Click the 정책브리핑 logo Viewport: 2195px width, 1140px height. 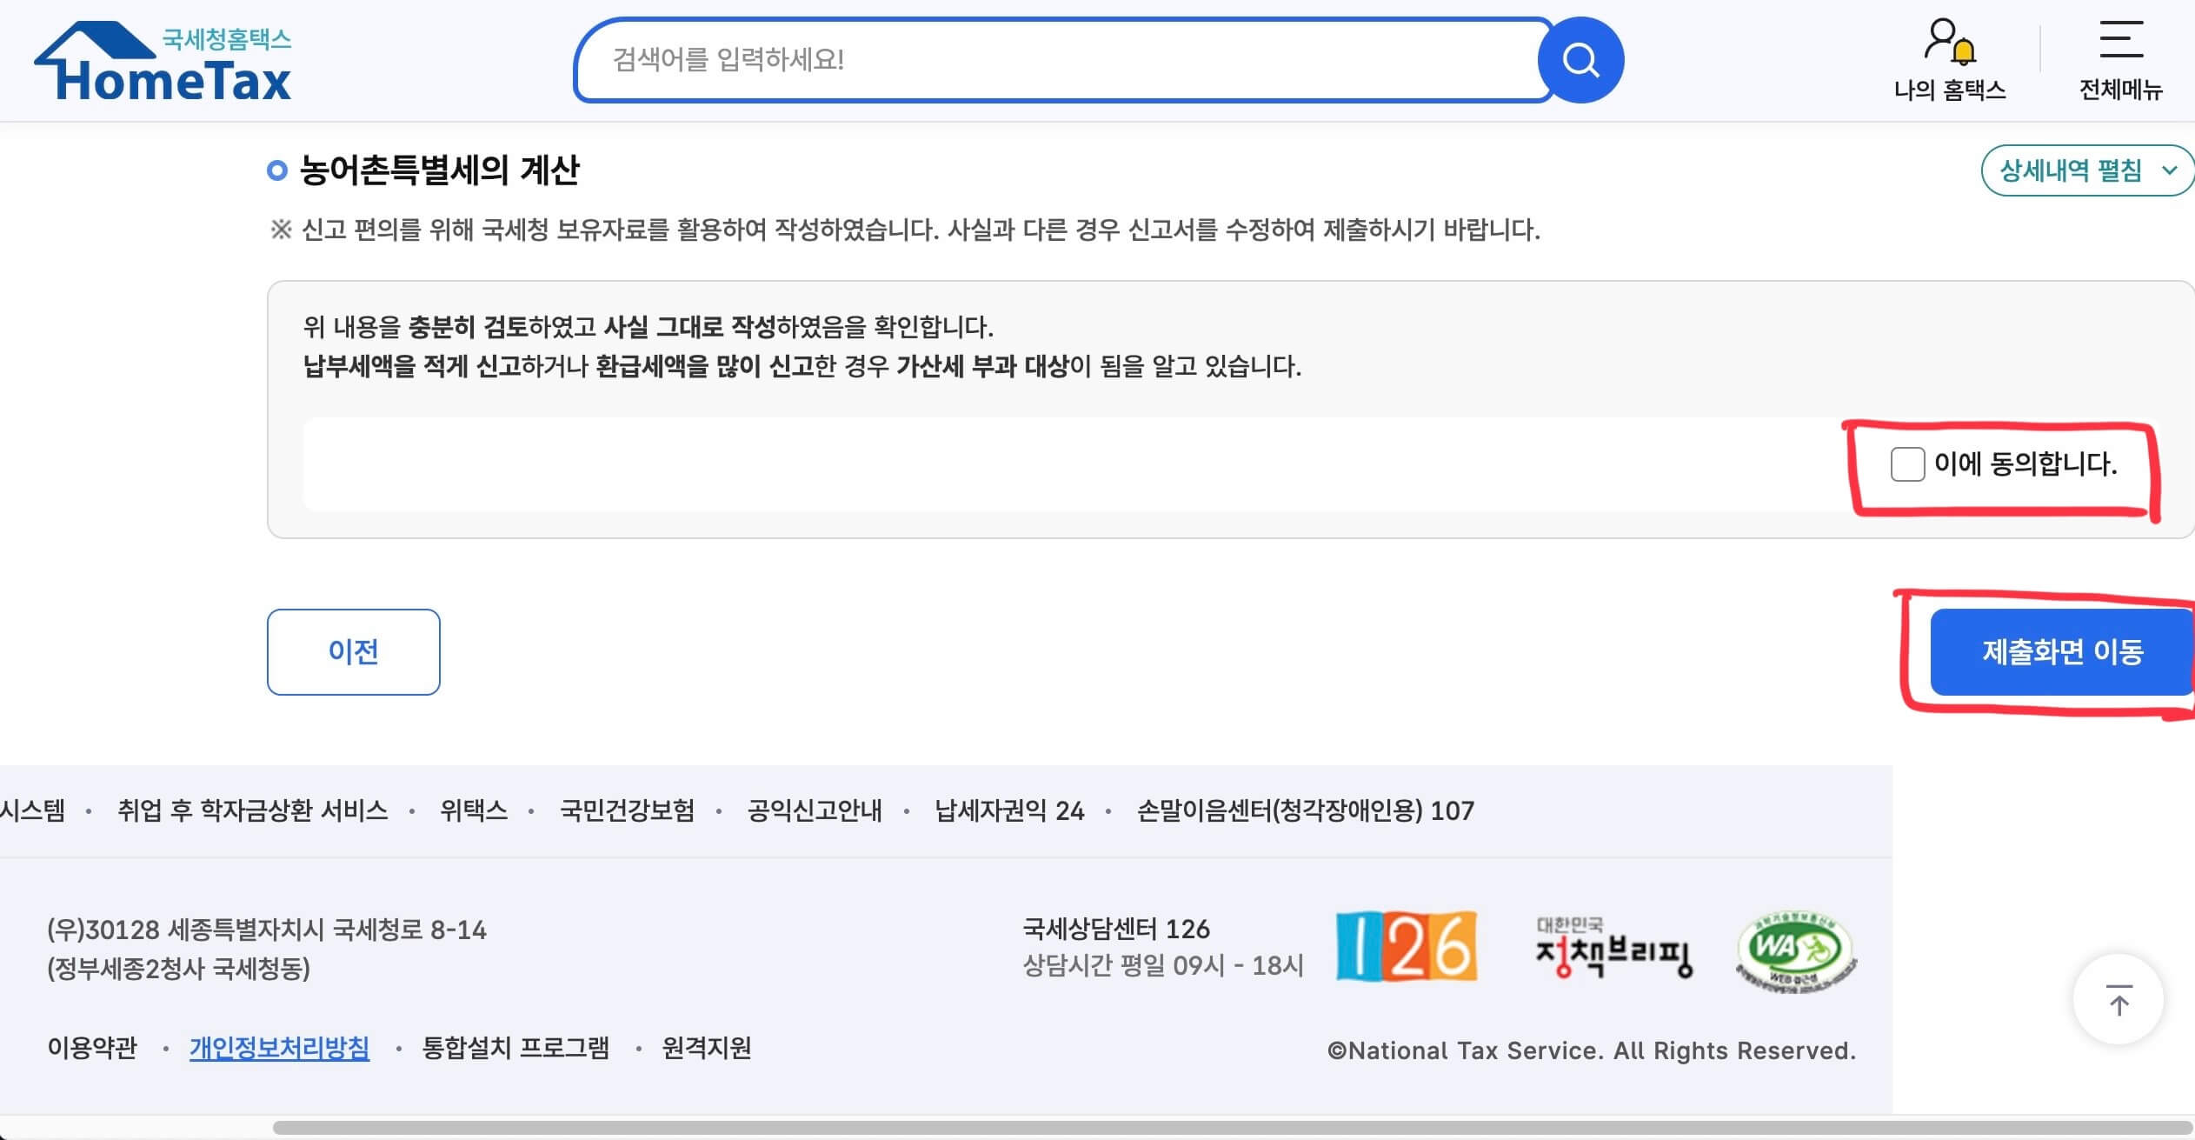click(x=1613, y=948)
